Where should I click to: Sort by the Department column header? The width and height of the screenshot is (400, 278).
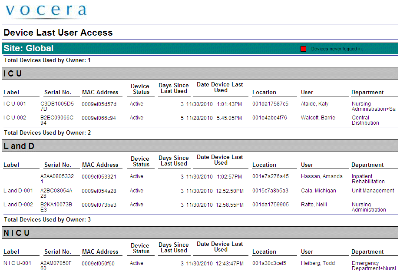click(x=367, y=92)
